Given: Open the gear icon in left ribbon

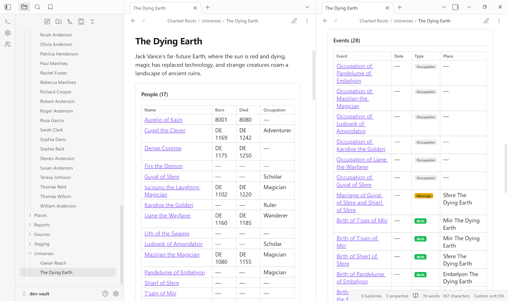Looking at the screenshot, I should (x=8, y=33).
